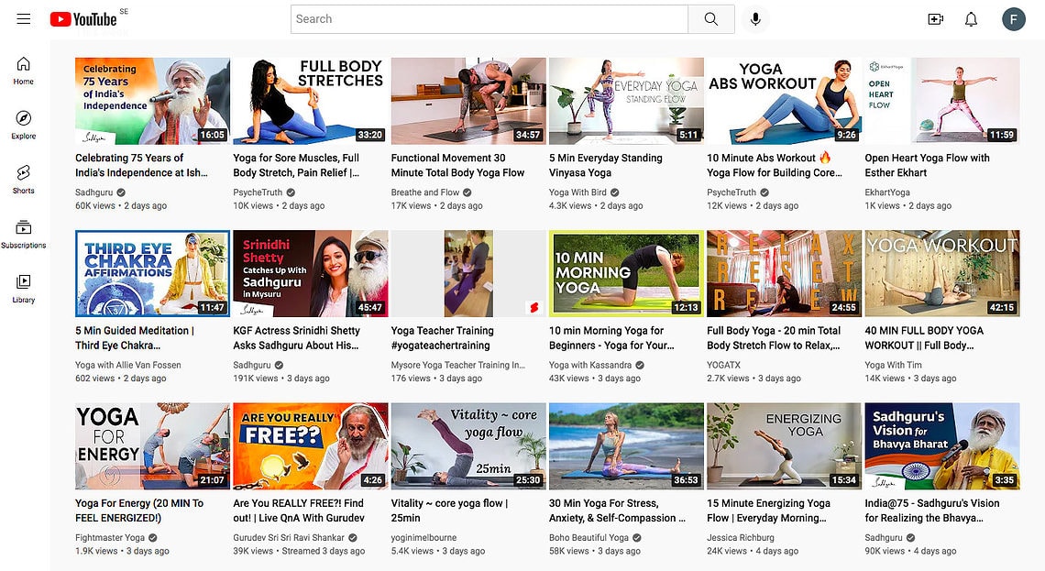Open Sadhguru's Vision for Bhavya Bharat thumbnail
The height and width of the screenshot is (571, 1045).
click(x=942, y=445)
